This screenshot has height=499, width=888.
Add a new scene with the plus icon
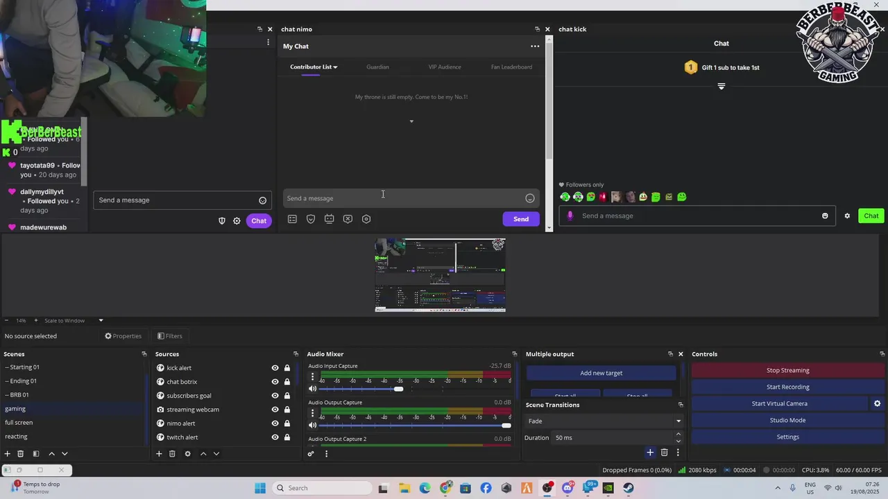click(8, 454)
